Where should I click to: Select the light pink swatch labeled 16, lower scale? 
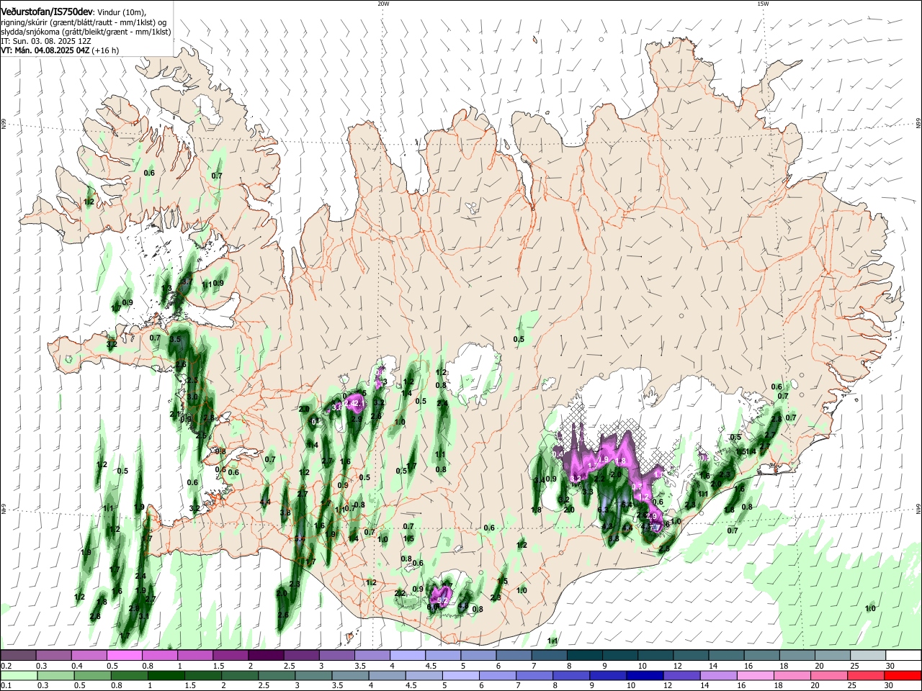[754, 675]
